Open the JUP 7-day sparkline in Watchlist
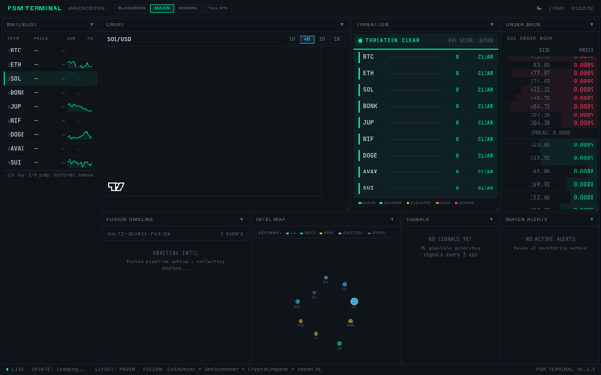601x375 pixels. tap(79, 107)
